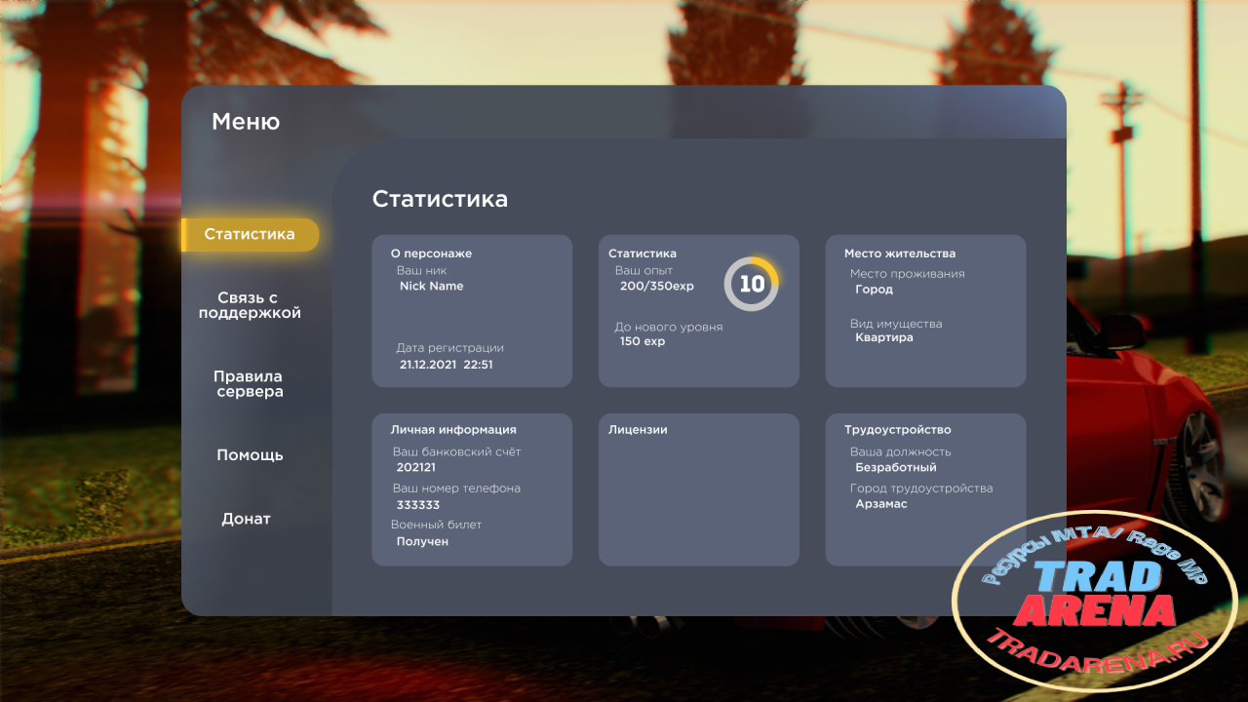Click the circular level 10 progress ring

point(752,284)
